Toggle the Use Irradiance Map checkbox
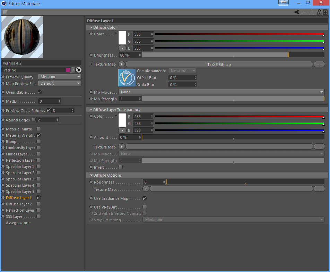This screenshot has height=272, width=330. (x=145, y=198)
